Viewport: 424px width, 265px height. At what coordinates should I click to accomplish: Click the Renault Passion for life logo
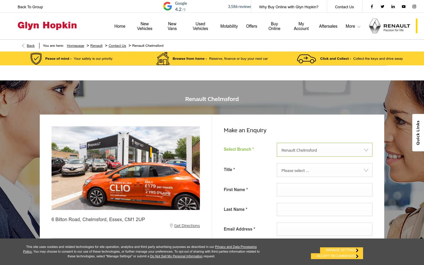[390, 26]
